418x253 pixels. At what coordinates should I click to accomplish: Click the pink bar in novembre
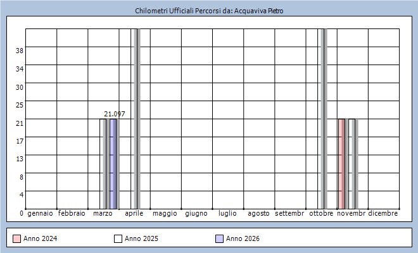[x=341, y=163]
